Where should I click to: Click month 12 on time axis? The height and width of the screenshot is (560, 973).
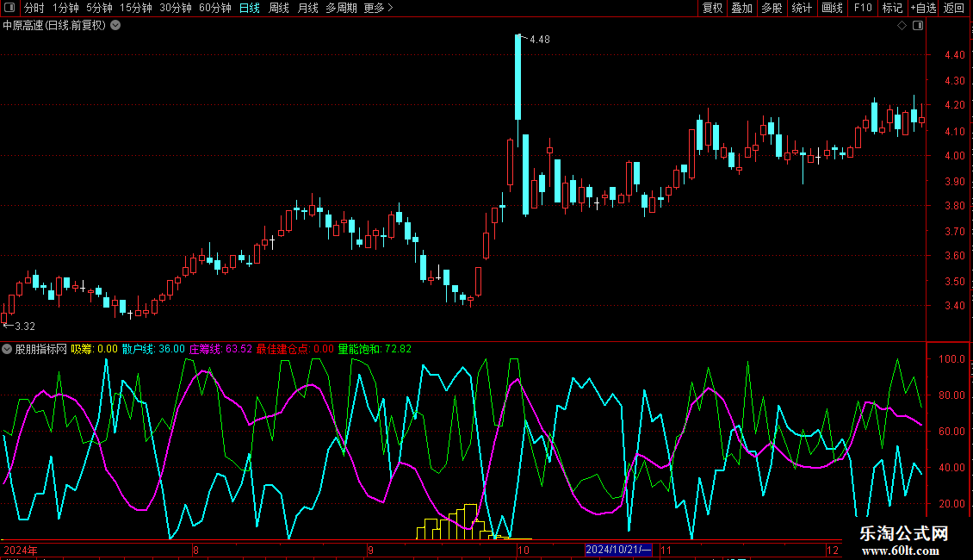coord(833,550)
